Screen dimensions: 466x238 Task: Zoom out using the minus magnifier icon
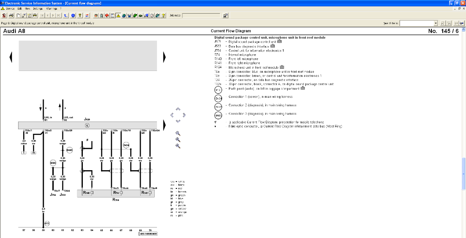click(x=178, y=146)
